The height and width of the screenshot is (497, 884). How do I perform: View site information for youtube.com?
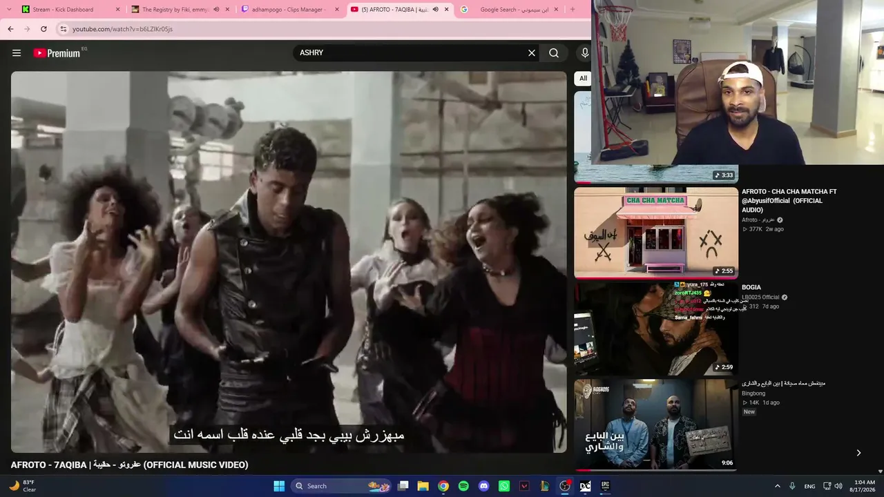coord(63,29)
